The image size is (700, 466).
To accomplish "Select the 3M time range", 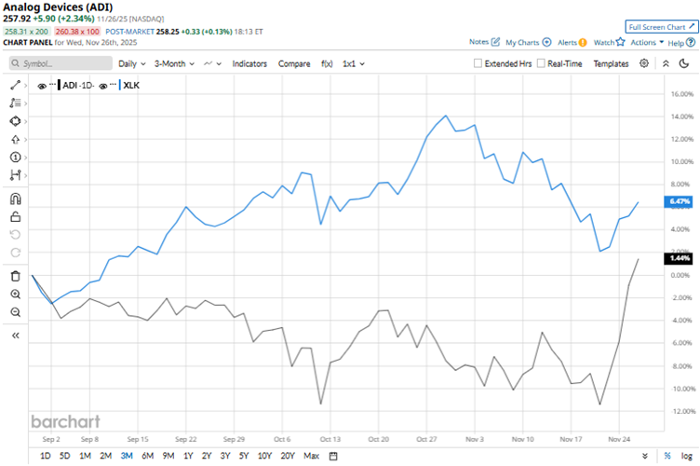I will coord(127,456).
